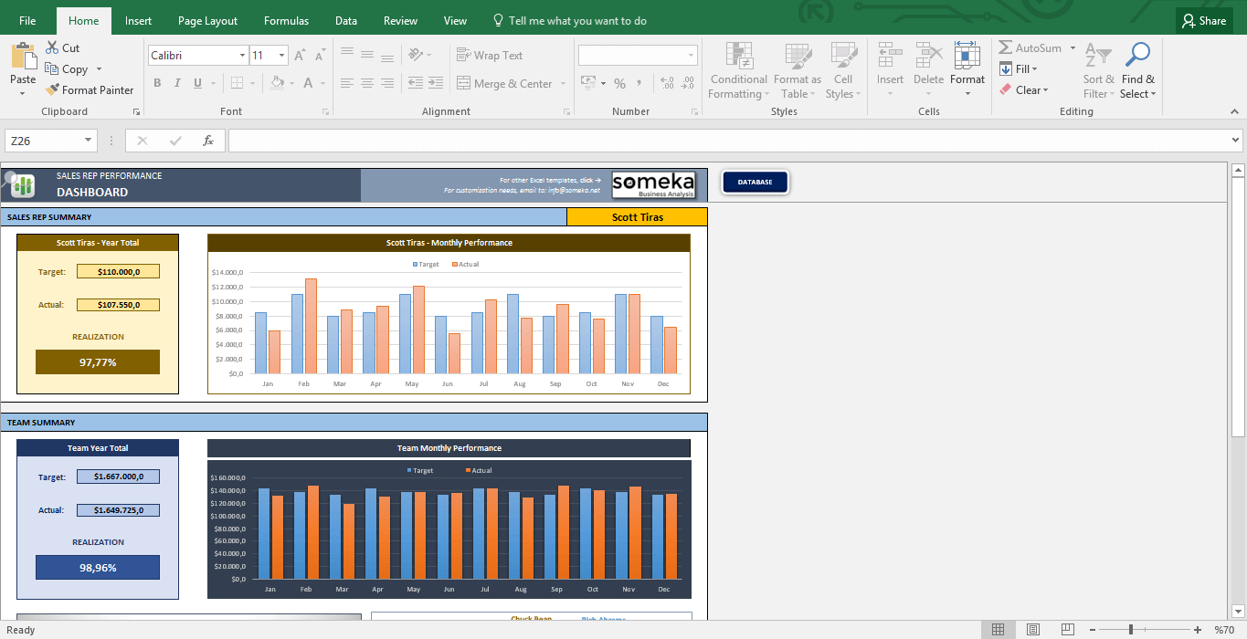Image resolution: width=1247 pixels, height=639 pixels.
Task: Click Insert cells icon in Cells group
Action: click(x=890, y=57)
